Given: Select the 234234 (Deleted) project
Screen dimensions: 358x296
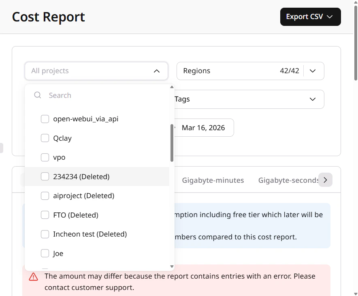Looking at the screenshot, I should point(45,176).
